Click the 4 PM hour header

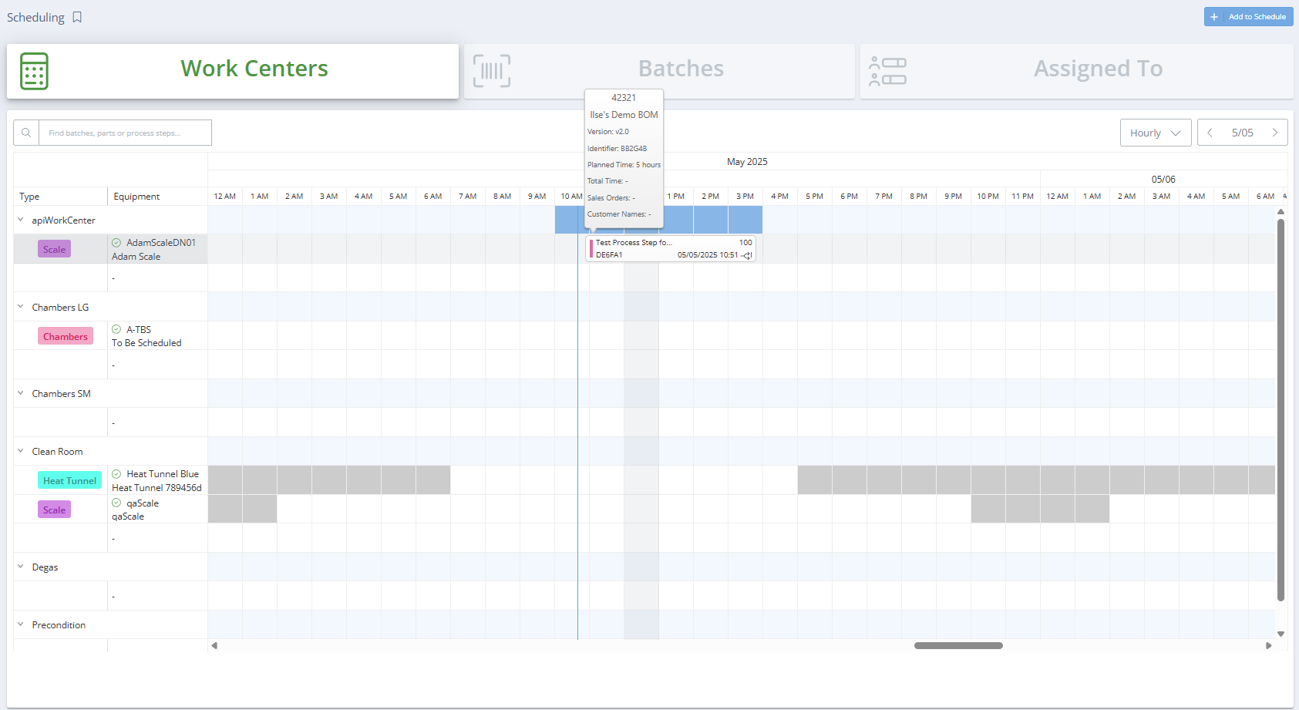(x=779, y=197)
